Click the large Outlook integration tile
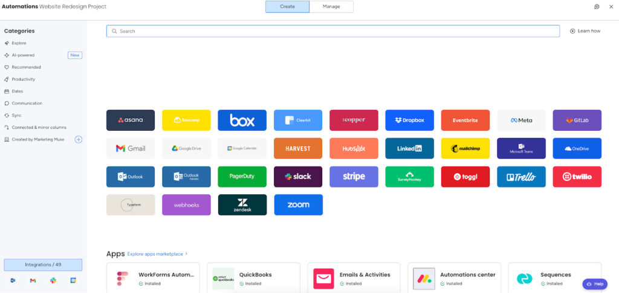Image resolution: width=619 pixels, height=293 pixels. click(x=131, y=177)
